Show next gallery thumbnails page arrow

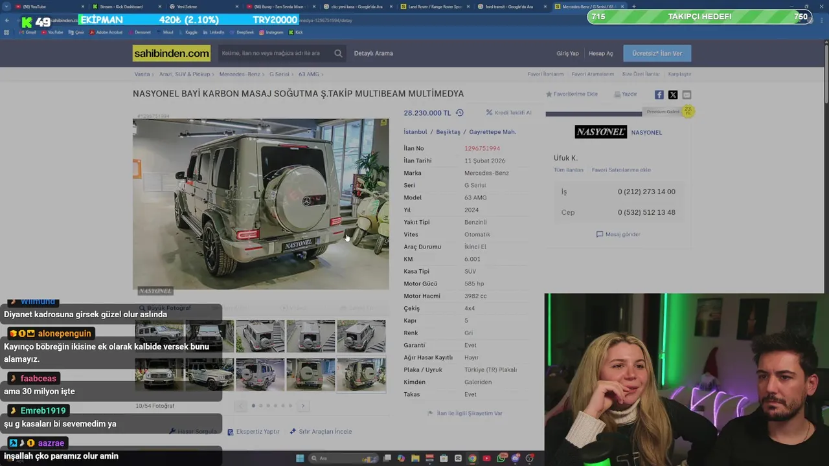(x=302, y=406)
